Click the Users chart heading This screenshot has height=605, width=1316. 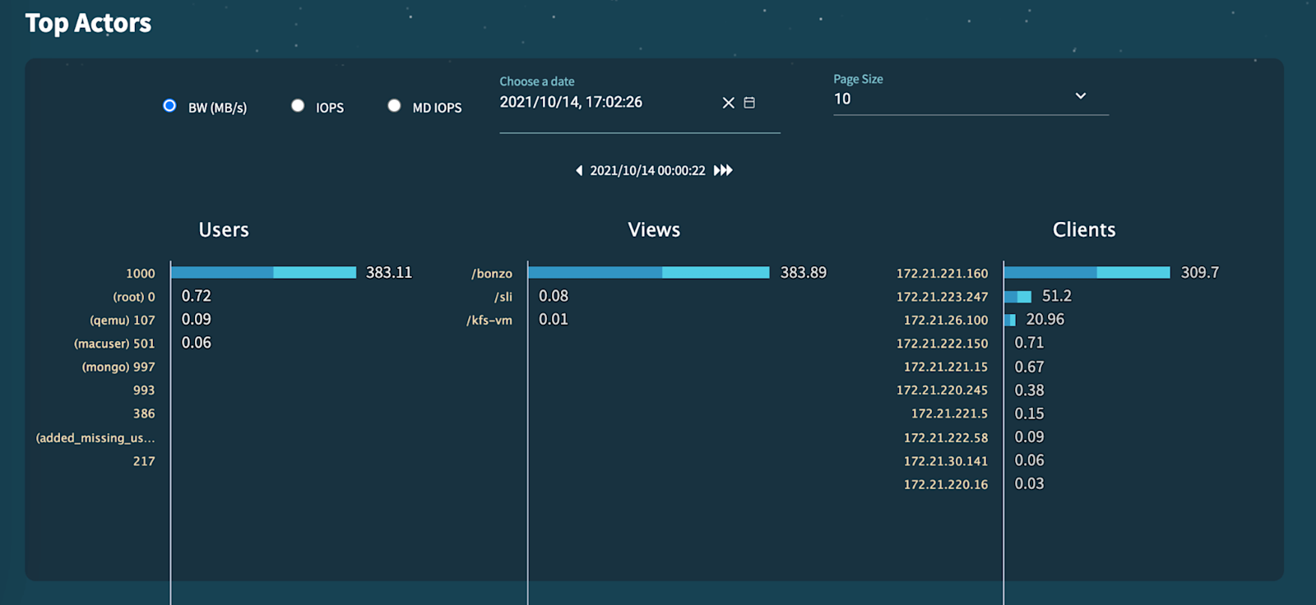pos(224,230)
